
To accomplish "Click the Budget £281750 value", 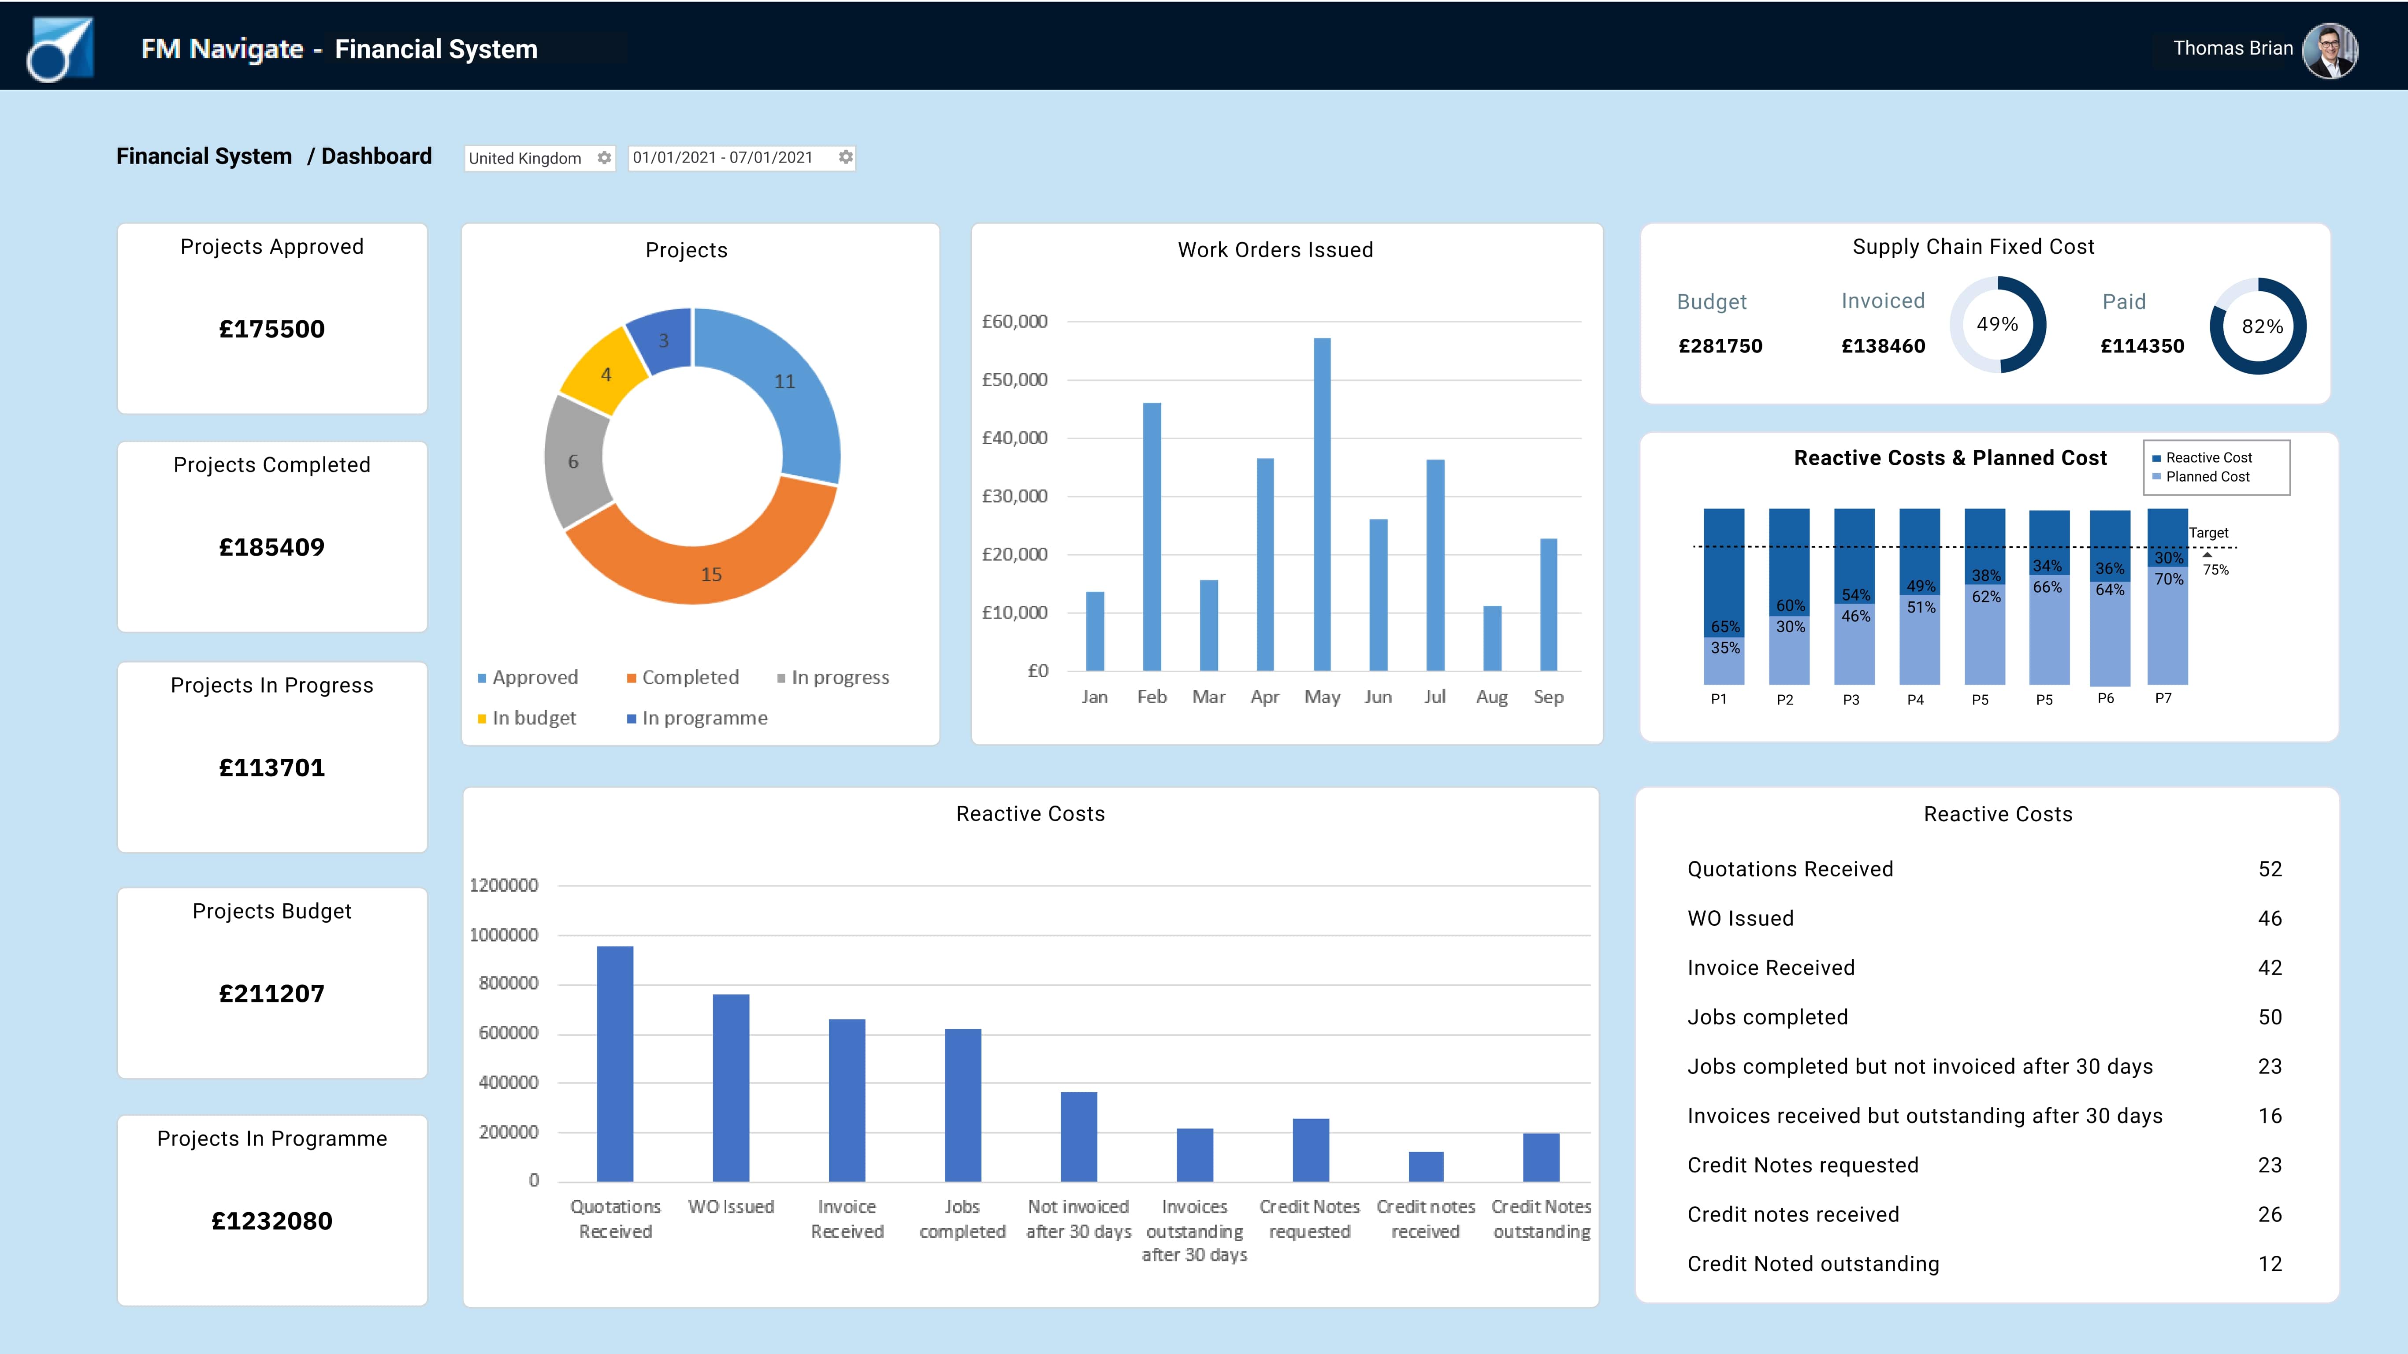I will 1720,346.
